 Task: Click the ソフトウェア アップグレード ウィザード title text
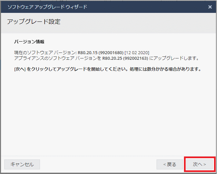[47, 7]
